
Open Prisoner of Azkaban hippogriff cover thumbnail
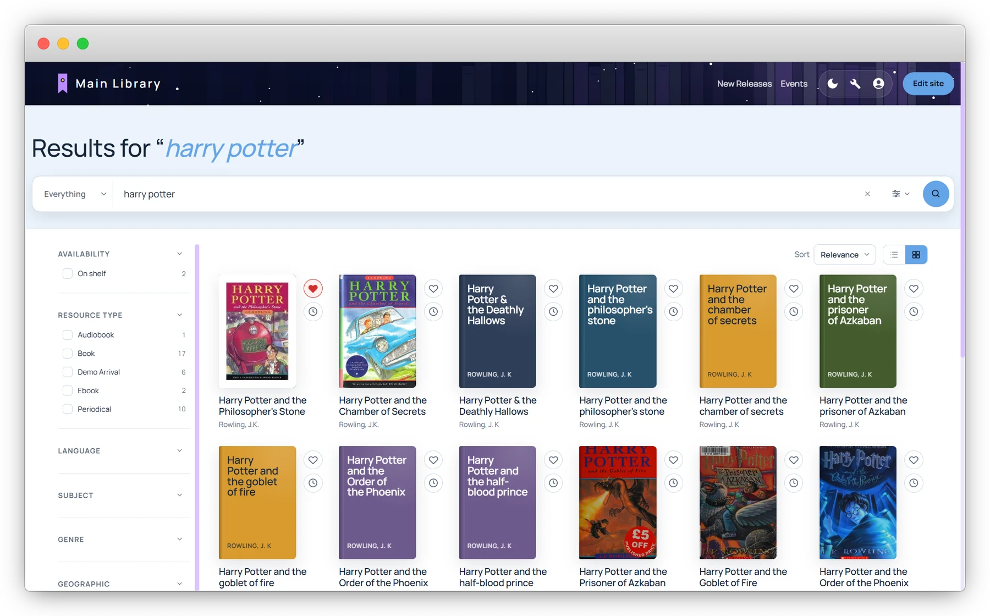pyautogui.click(x=738, y=503)
